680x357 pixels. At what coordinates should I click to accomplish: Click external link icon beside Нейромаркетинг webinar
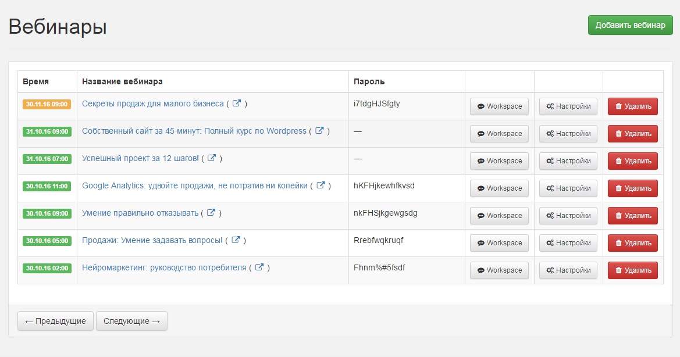pyautogui.click(x=259, y=267)
